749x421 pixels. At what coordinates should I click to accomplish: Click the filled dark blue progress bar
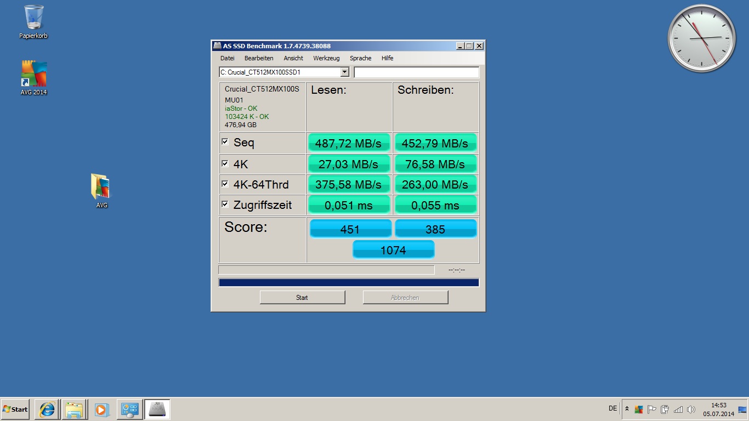coord(349,282)
